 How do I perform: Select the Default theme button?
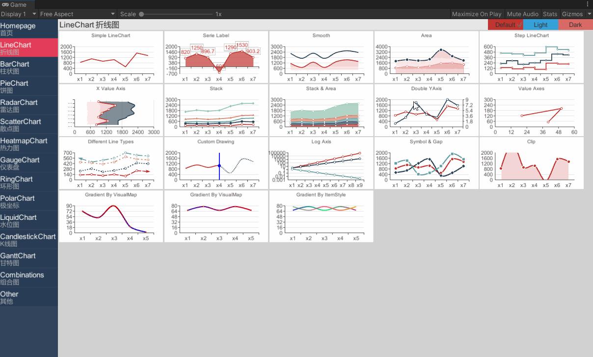[506, 24]
